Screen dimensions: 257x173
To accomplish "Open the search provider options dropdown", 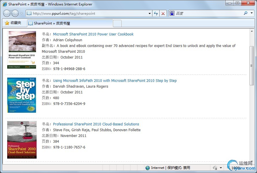I will 252,13.
